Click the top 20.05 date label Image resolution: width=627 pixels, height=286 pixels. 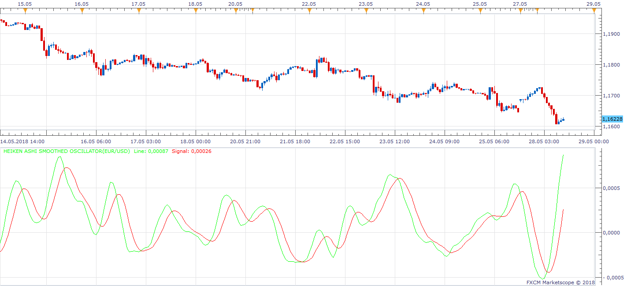point(235,4)
